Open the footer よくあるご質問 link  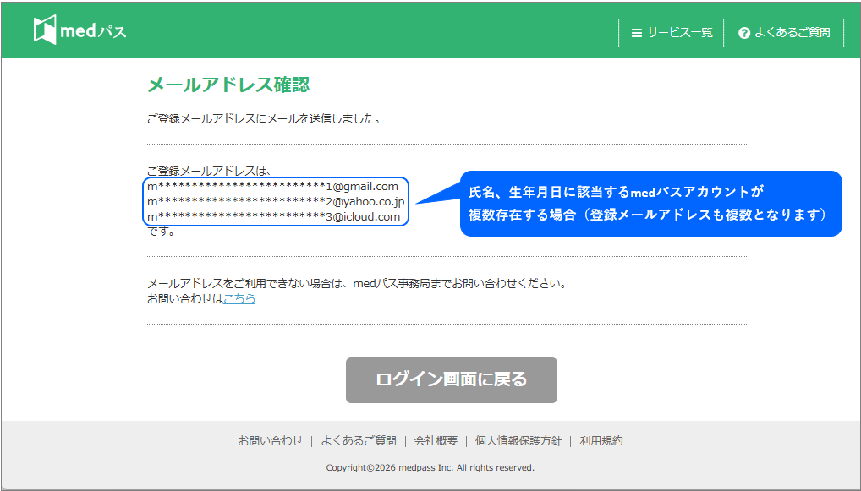tap(359, 440)
